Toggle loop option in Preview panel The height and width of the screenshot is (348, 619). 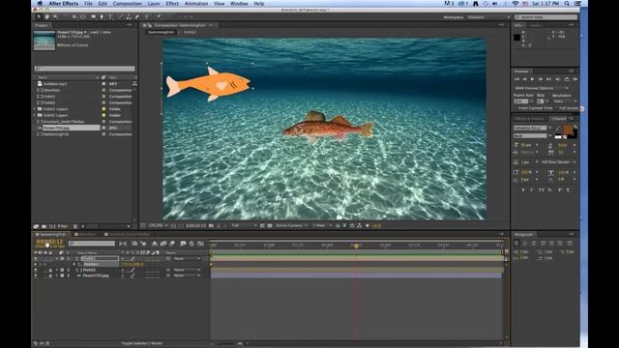(567, 79)
